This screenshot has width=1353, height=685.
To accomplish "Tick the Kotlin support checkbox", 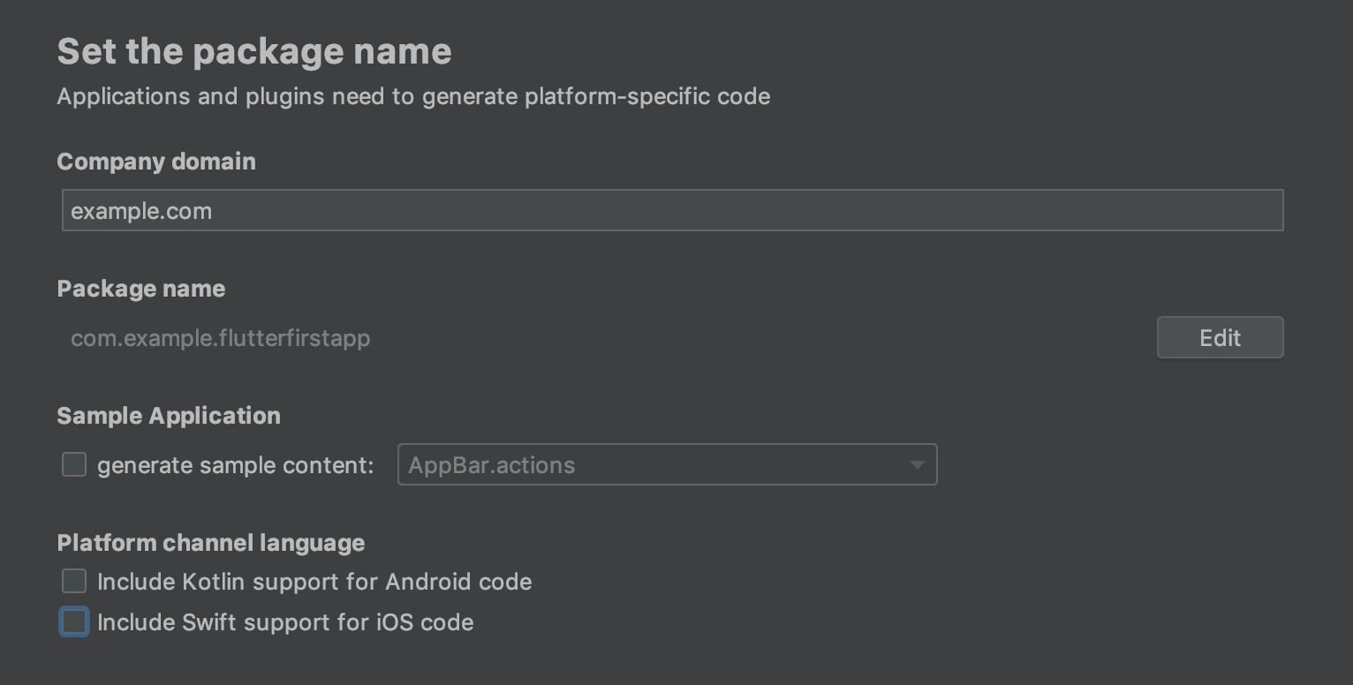I will (x=74, y=581).
